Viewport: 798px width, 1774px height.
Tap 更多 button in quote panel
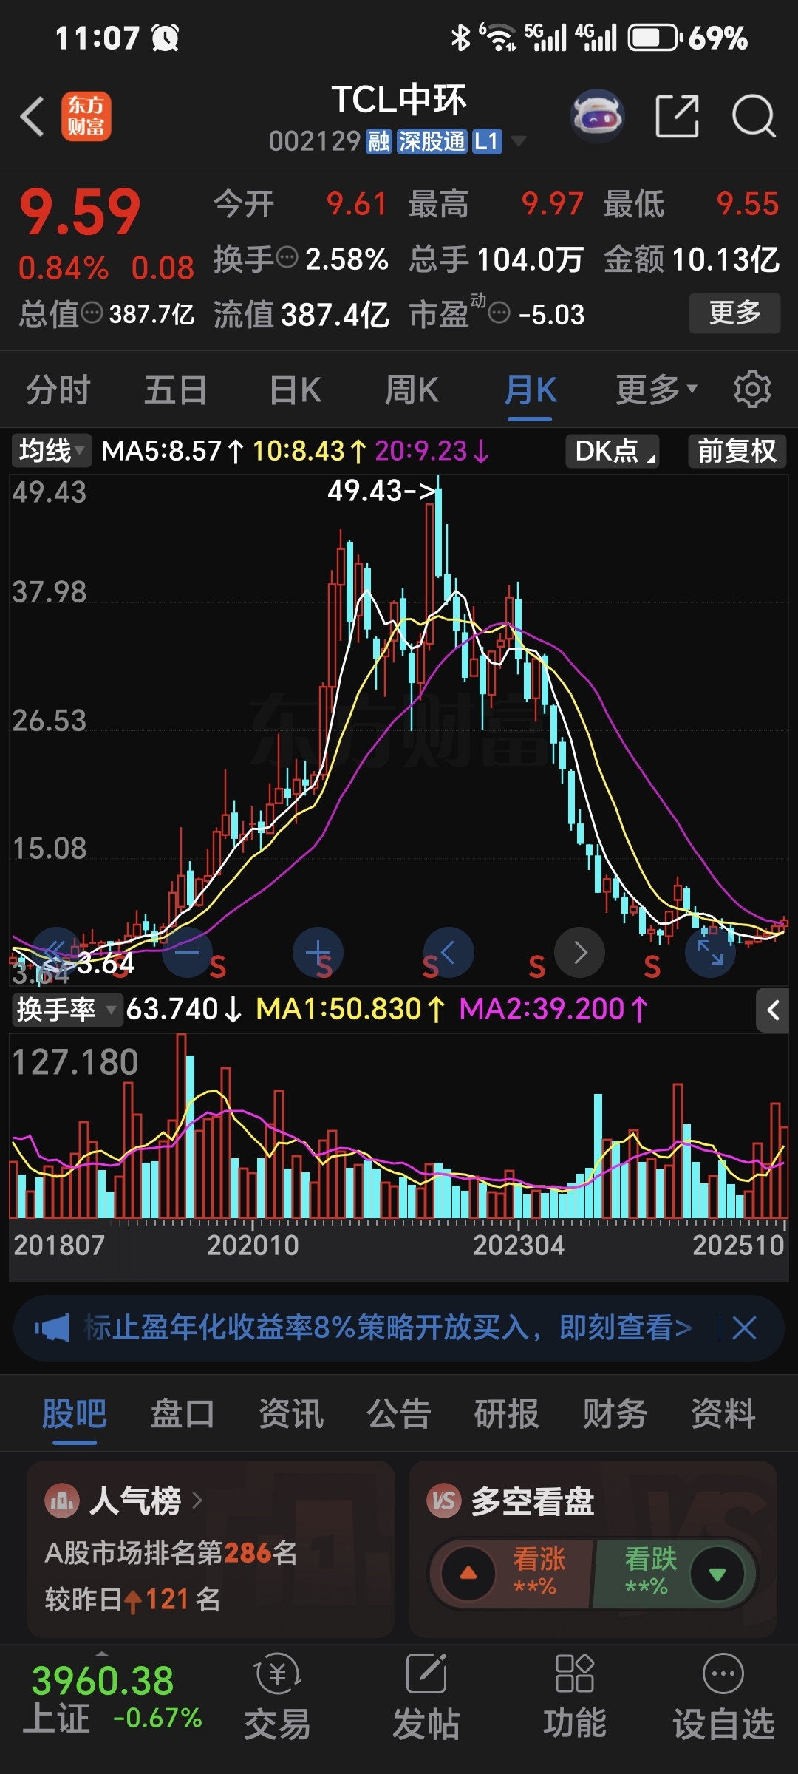[x=734, y=313]
